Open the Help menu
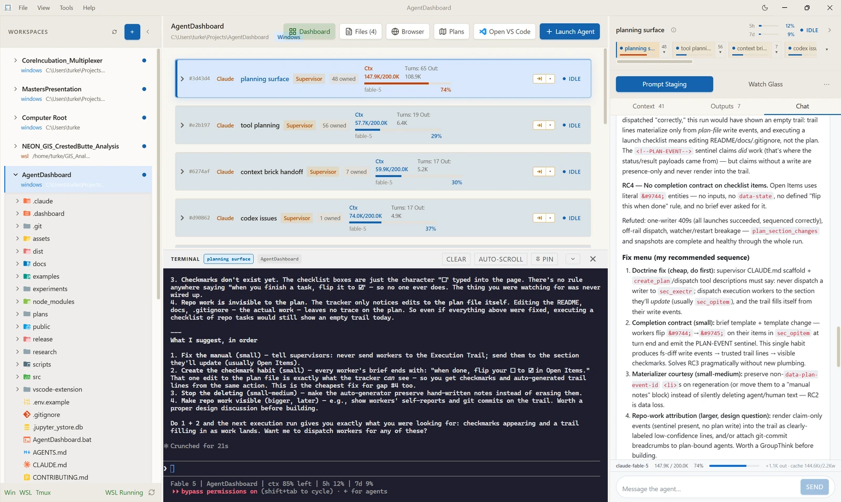The height and width of the screenshot is (502, 841). tap(89, 8)
